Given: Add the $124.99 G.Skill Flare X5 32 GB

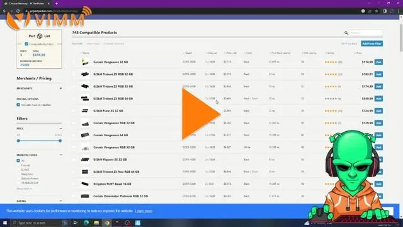Looking at the screenshot, I should tap(378, 111).
